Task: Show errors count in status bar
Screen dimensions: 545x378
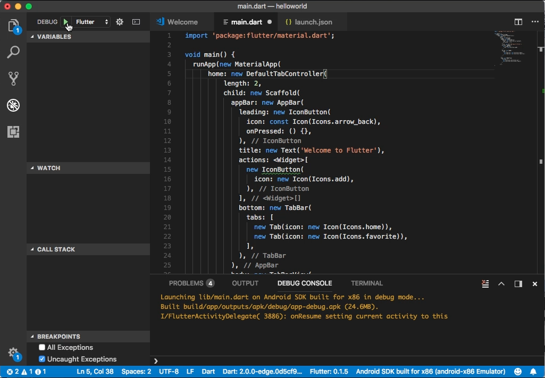Action: tap(13, 372)
